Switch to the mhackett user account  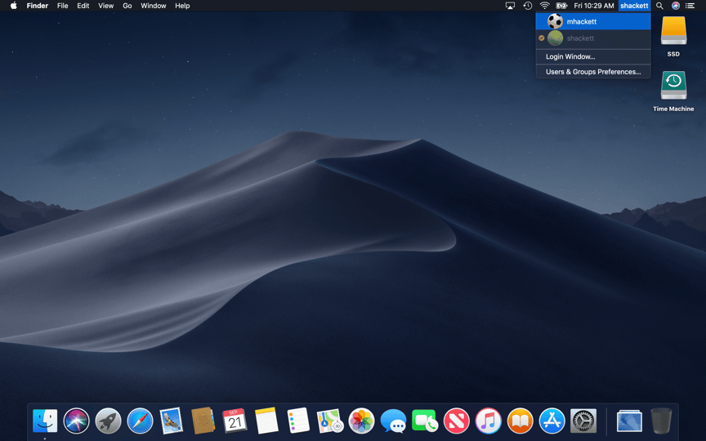[x=593, y=21]
